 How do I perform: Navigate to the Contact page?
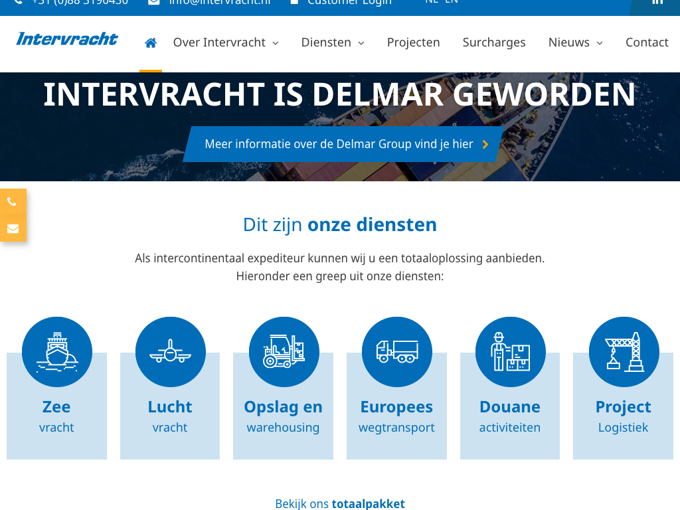coord(646,42)
